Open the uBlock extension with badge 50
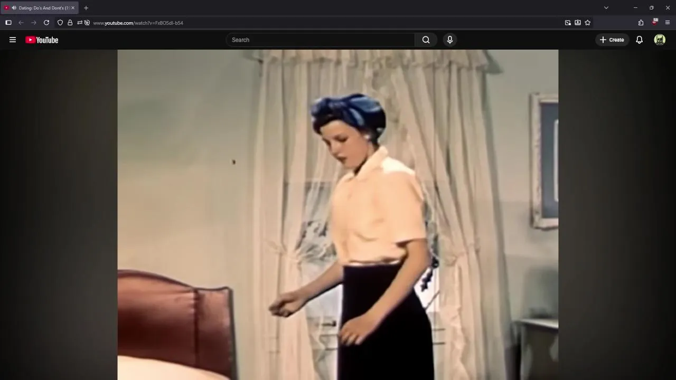The height and width of the screenshot is (380, 676). point(655,22)
